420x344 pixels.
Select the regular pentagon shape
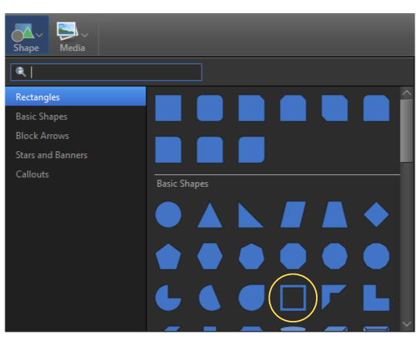tap(168, 256)
